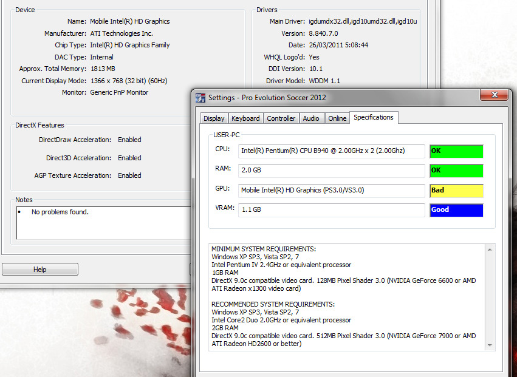
Task: Click the RAM field showing 2.0 GB
Action: (332, 171)
